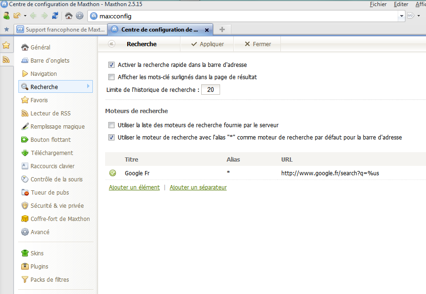Open settings via the gear toolbar icon
Viewport: 426px width, 294px height.
pos(80,16)
